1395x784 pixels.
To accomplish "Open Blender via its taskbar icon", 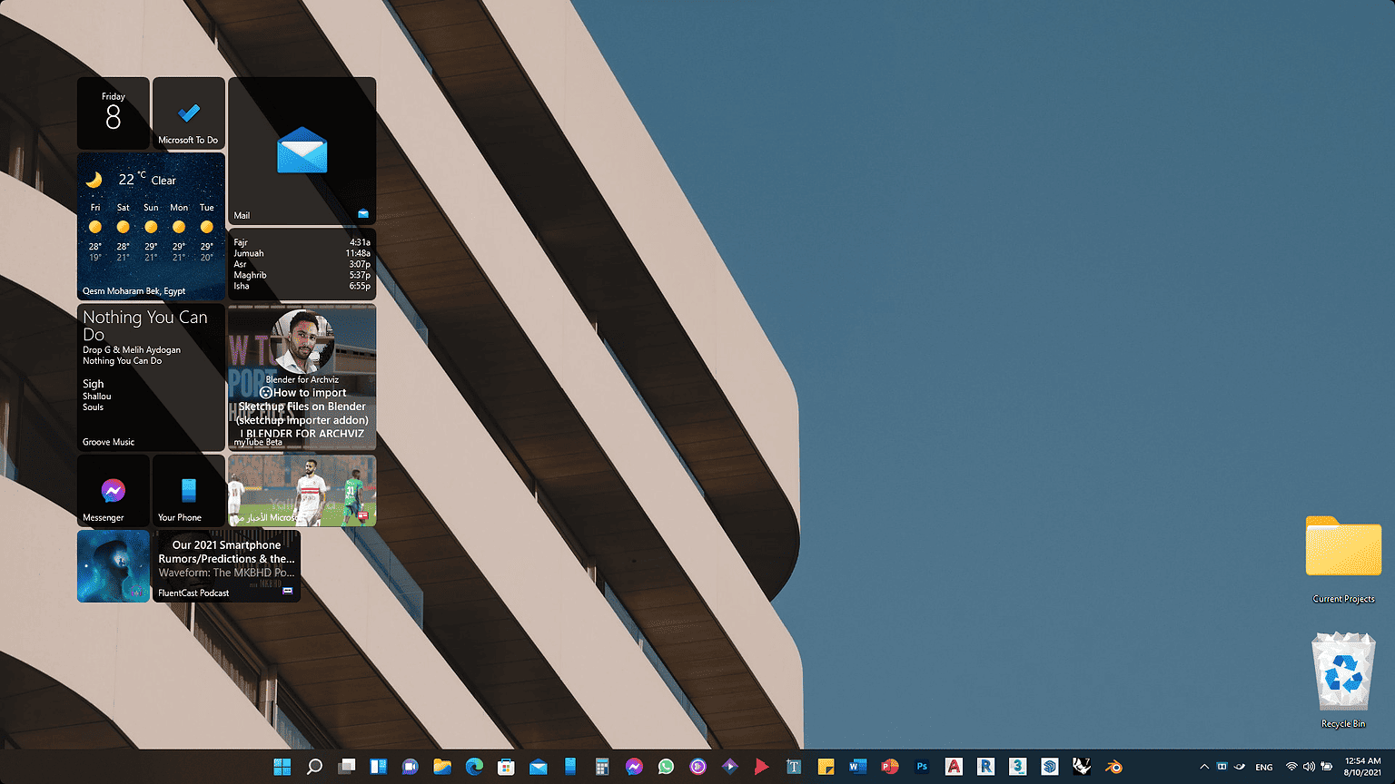I will 1113,767.
